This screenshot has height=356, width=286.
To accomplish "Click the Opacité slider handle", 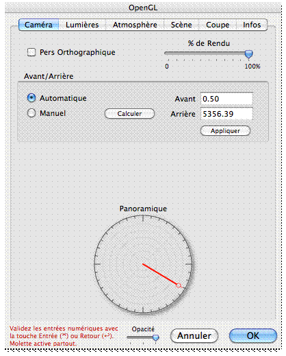I will click(156, 337).
